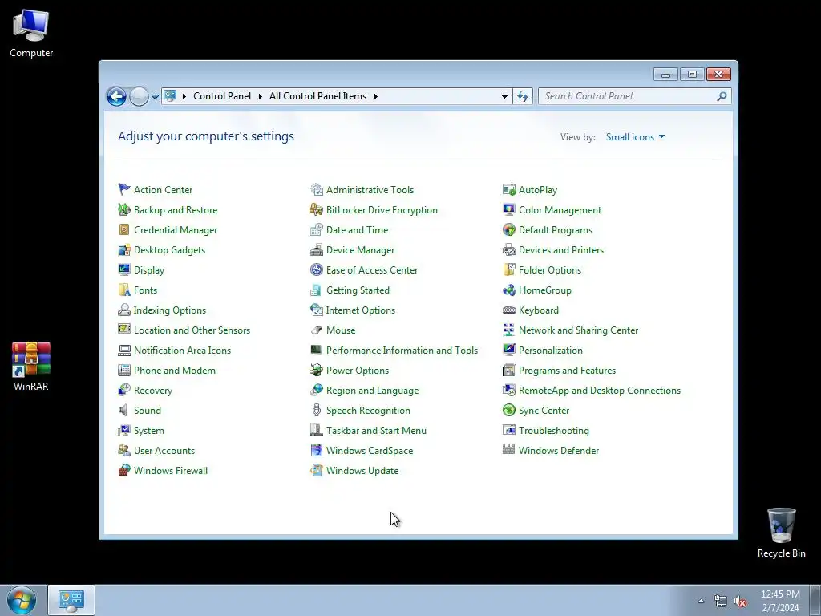Open the Default Programs link
Screen dimensions: 821x616
coord(556,230)
